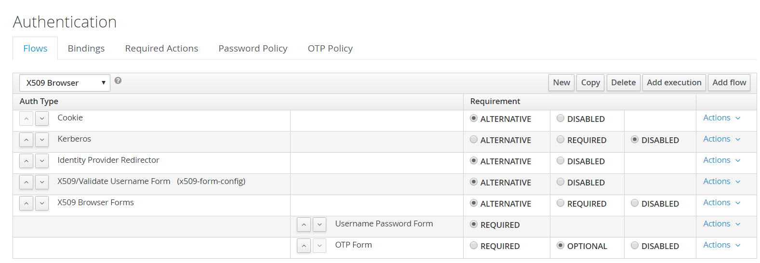Viewport: 760px width, 263px height.
Task: Click help icon next to flow selector
Action: tap(118, 80)
